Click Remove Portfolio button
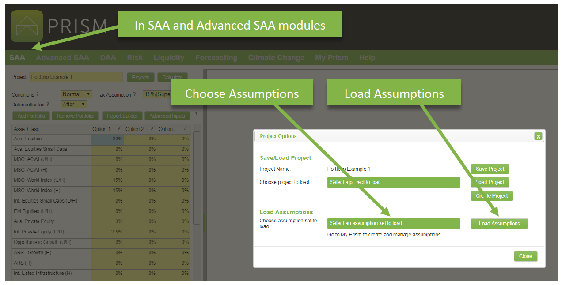 (76, 116)
